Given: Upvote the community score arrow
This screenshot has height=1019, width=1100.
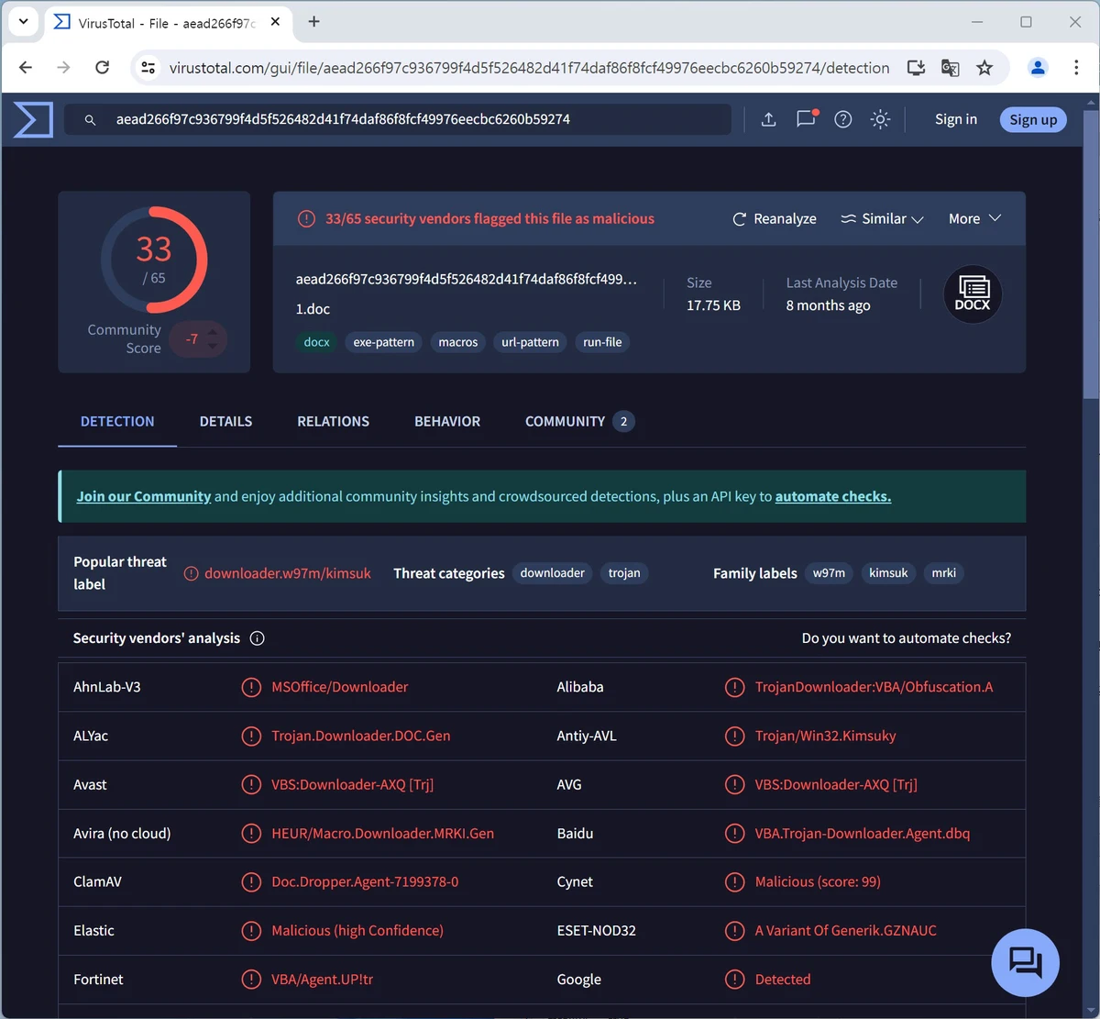Looking at the screenshot, I should [x=213, y=331].
